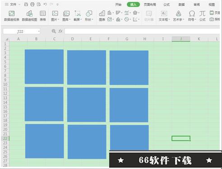Screen dimensions: 222x169
Task: Select the active cell J22
Action: (181, 138)
